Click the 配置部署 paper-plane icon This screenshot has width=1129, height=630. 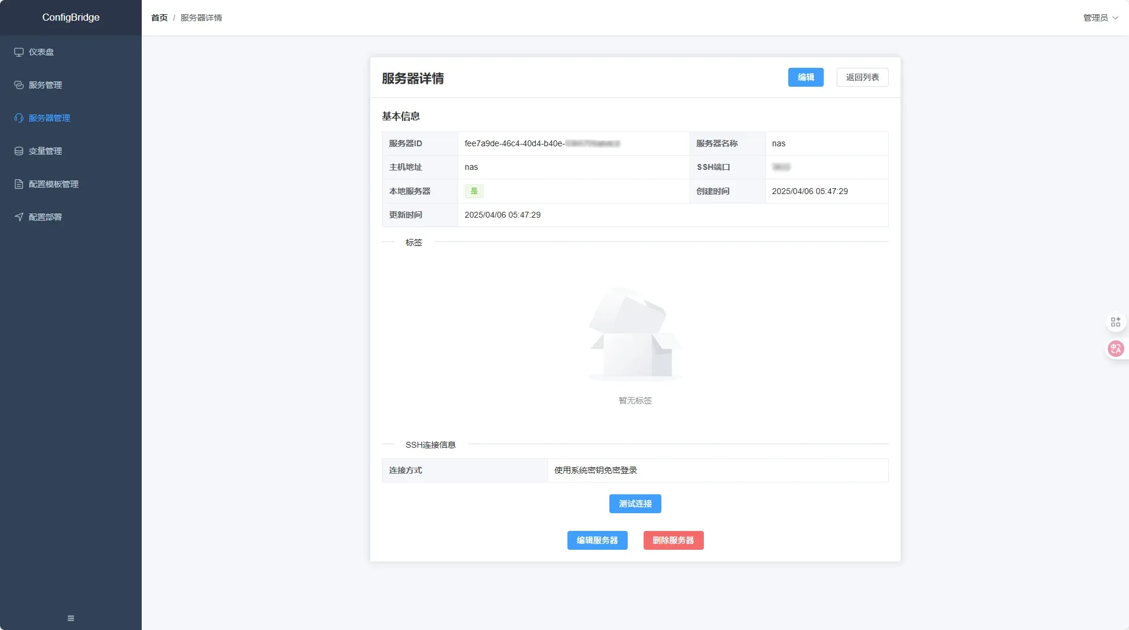click(18, 217)
